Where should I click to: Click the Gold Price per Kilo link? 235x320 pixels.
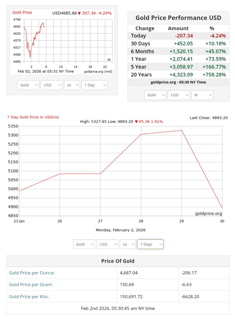coord(29,296)
